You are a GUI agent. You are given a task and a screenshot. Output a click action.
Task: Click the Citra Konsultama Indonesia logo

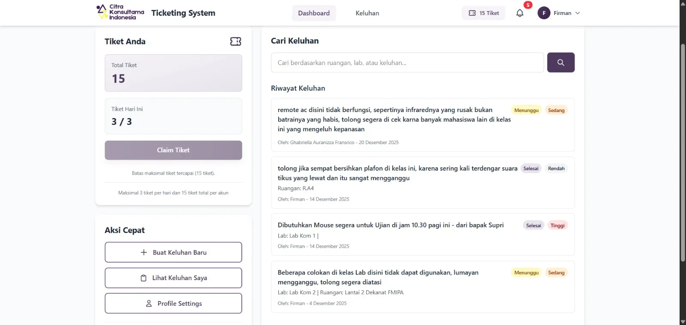[120, 12]
